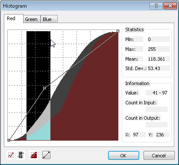
Task: Switch to the Green channel tab
Action: [x=32, y=19]
